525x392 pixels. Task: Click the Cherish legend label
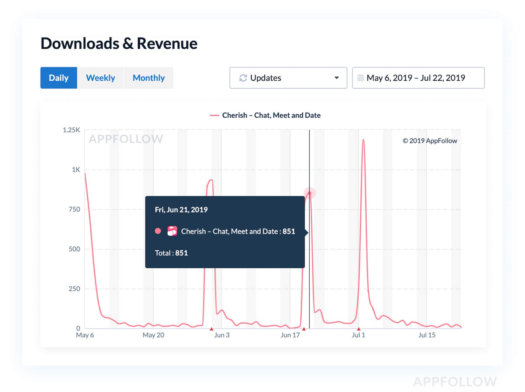tap(271, 115)
